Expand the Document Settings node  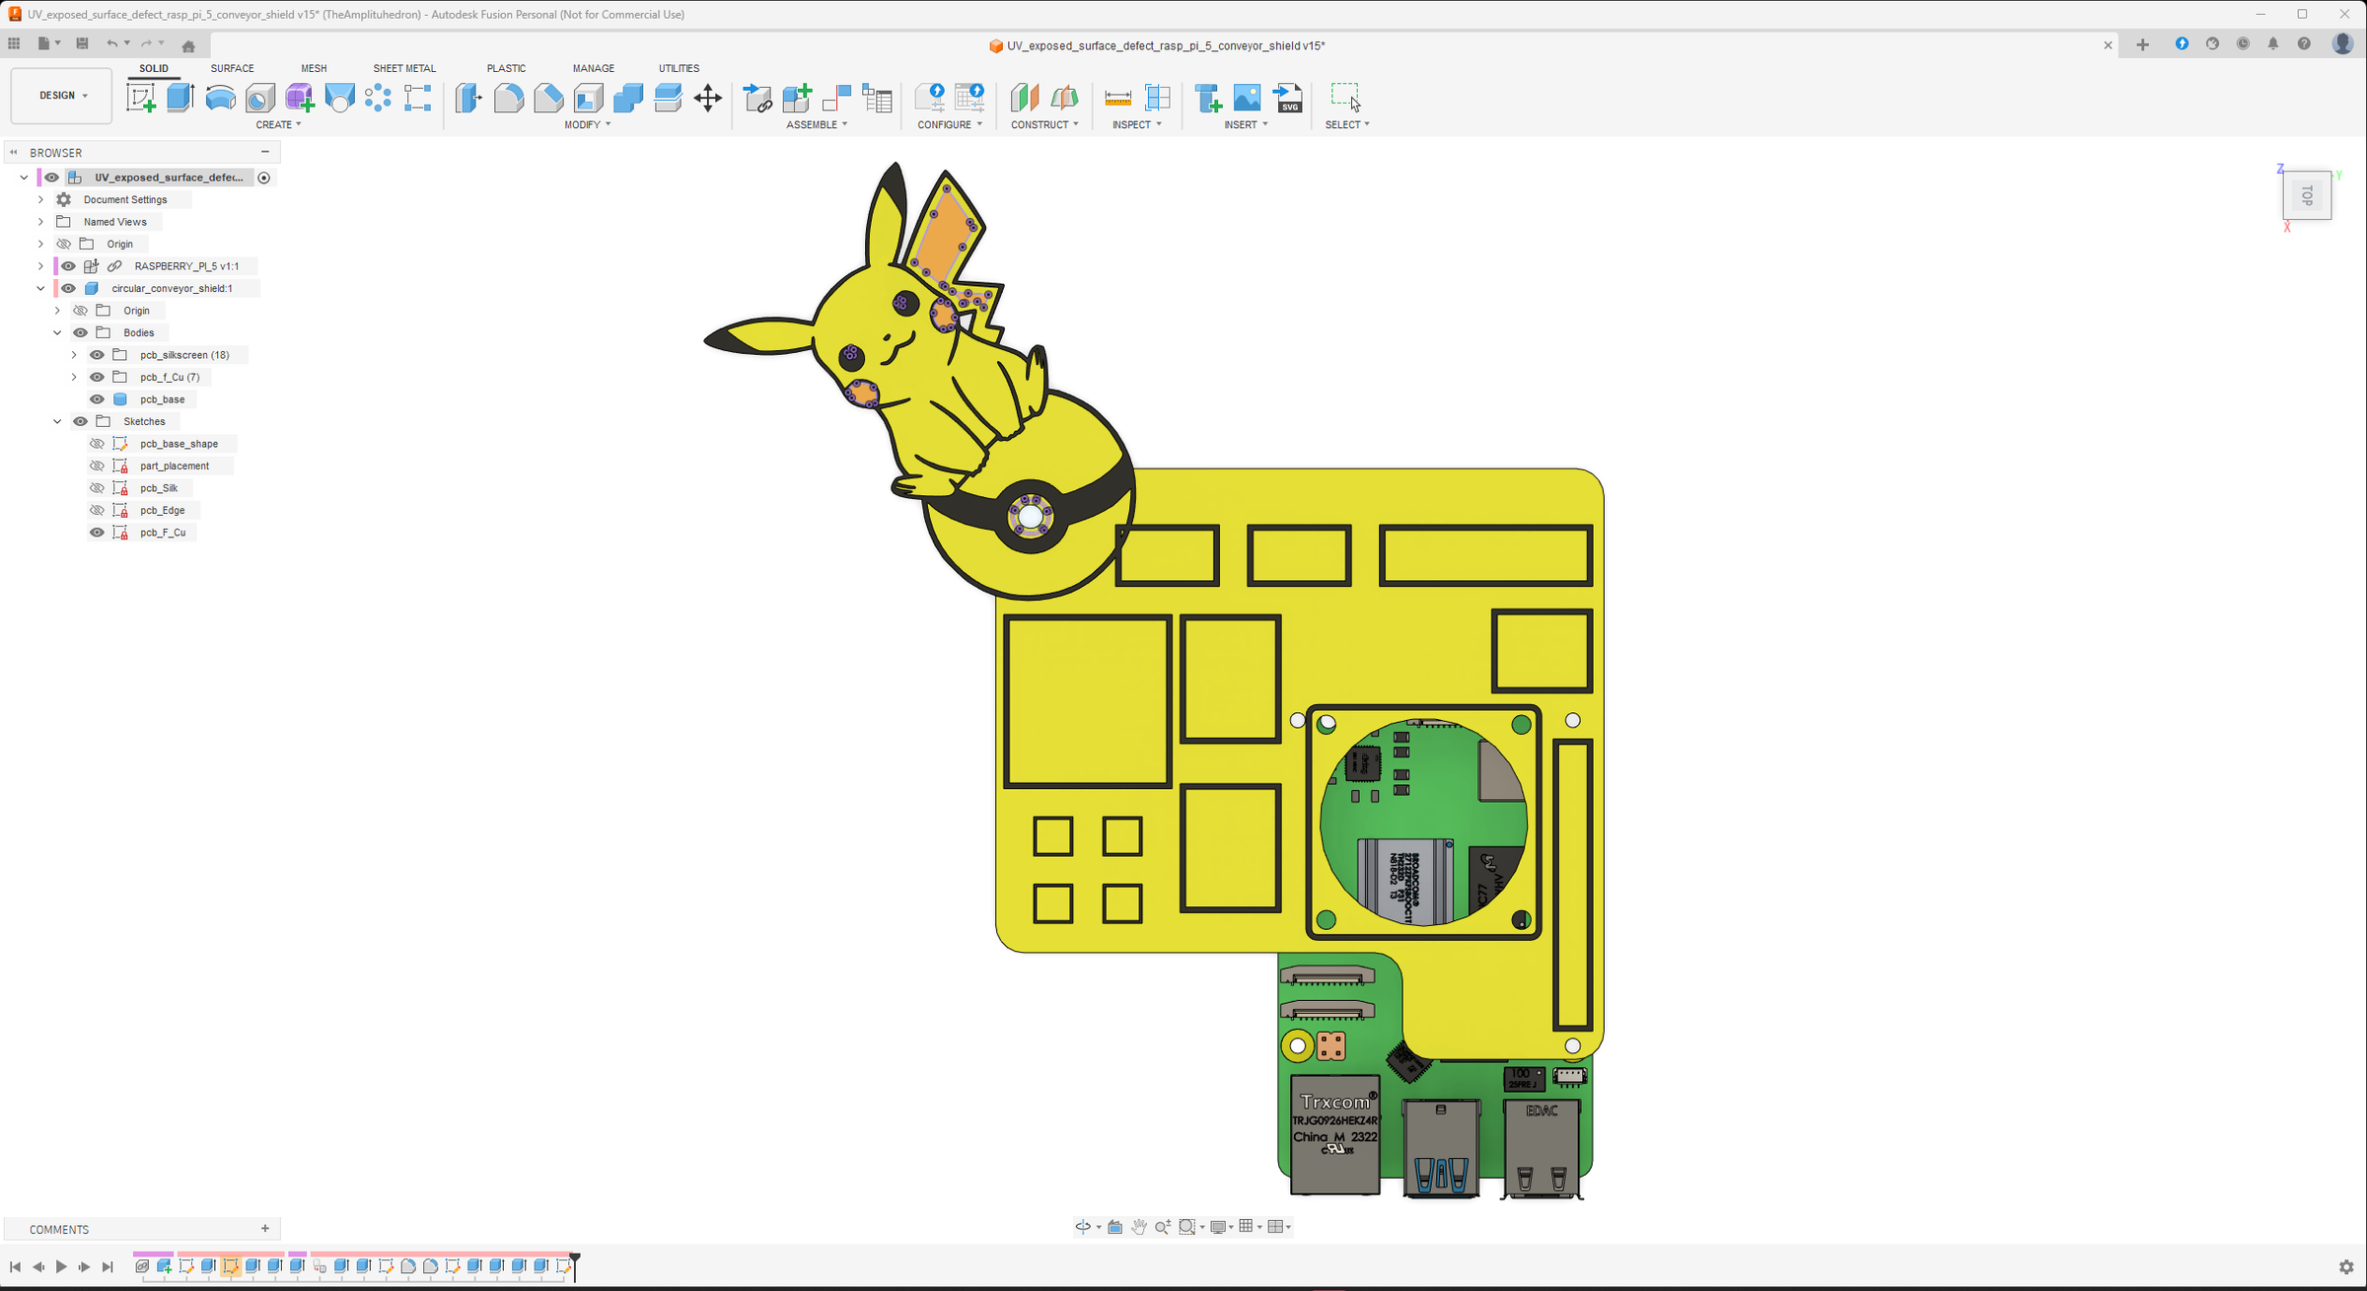tap(40, 199)
